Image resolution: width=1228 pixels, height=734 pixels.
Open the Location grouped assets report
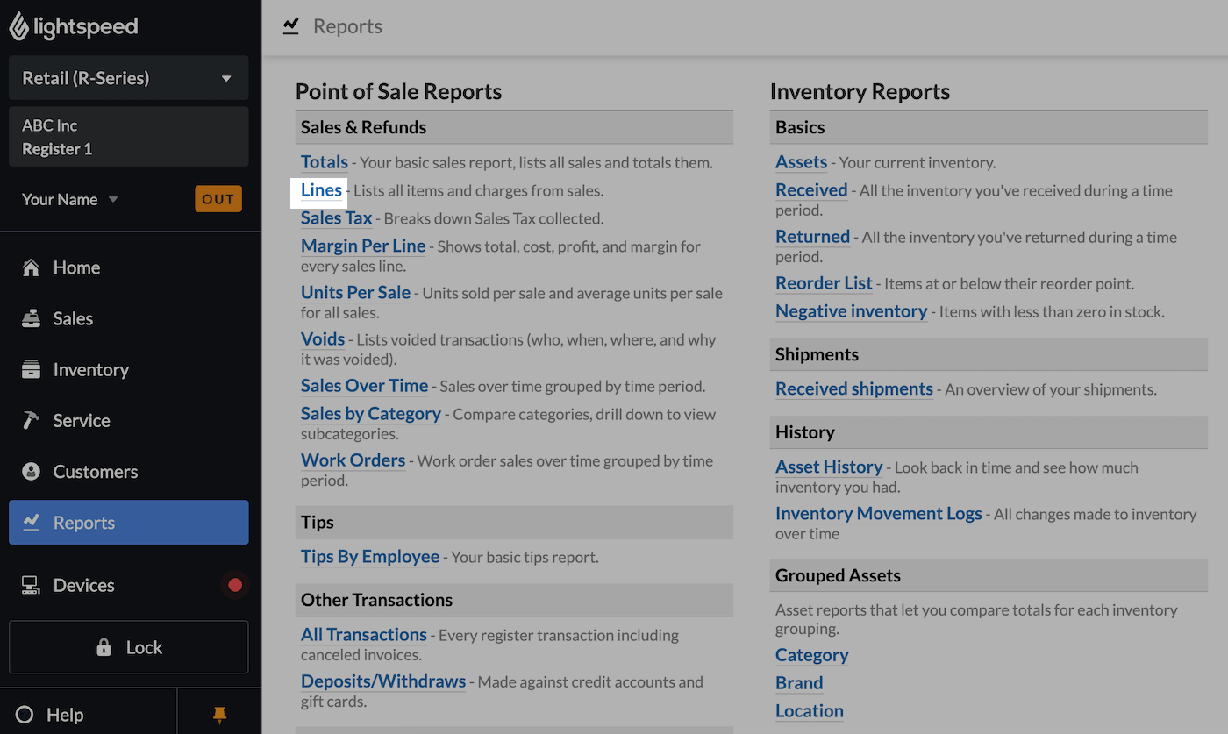(810, 711)
